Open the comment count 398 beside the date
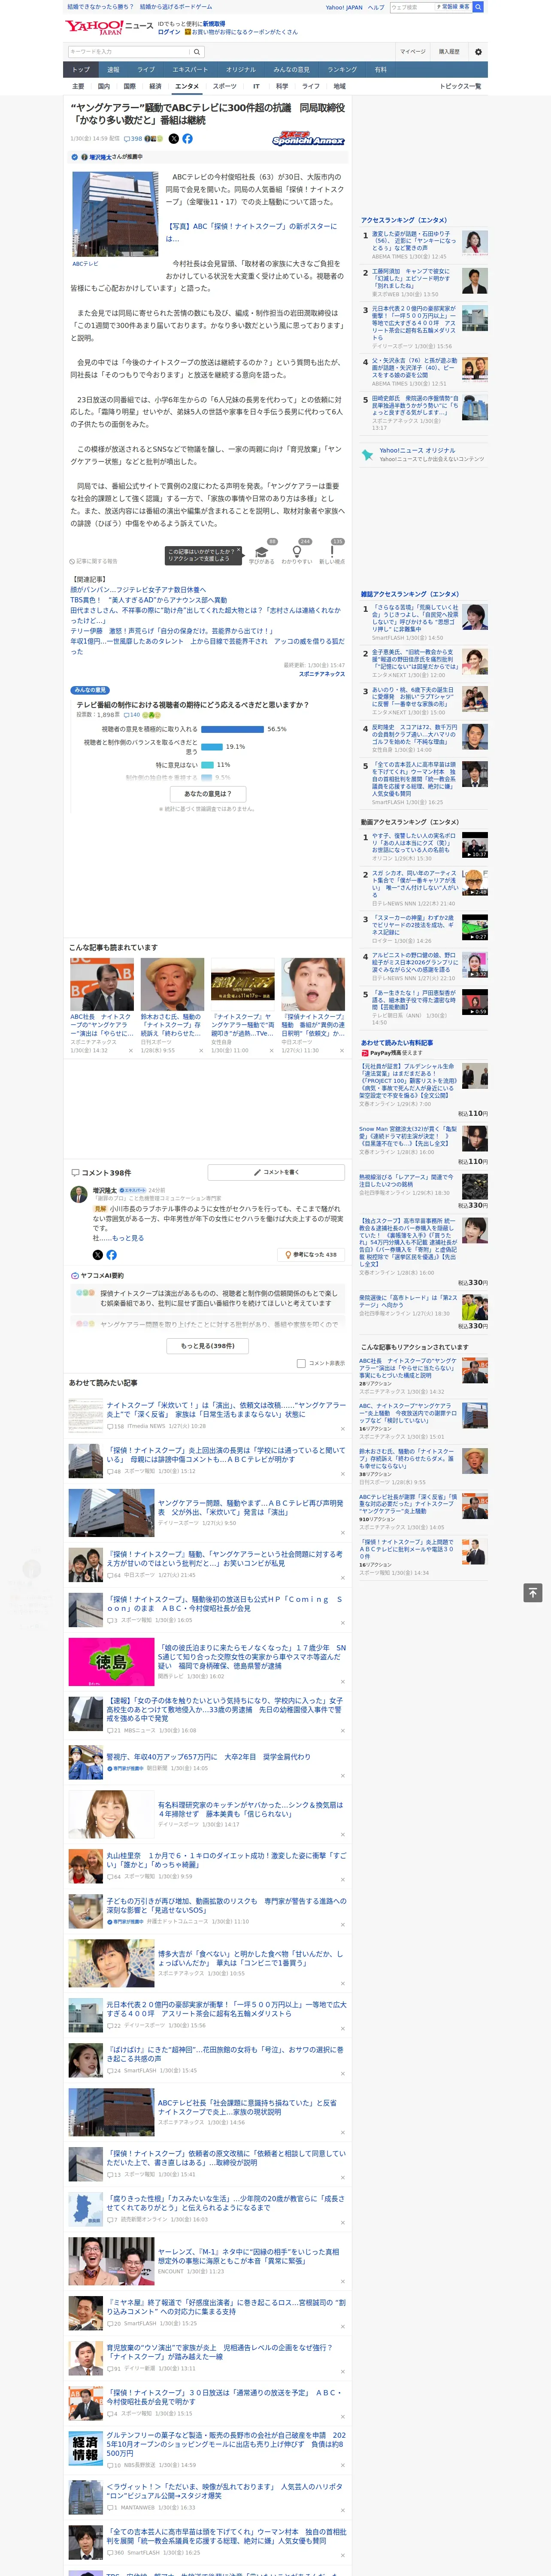551x2576 pixels. (x=133, y=139)
